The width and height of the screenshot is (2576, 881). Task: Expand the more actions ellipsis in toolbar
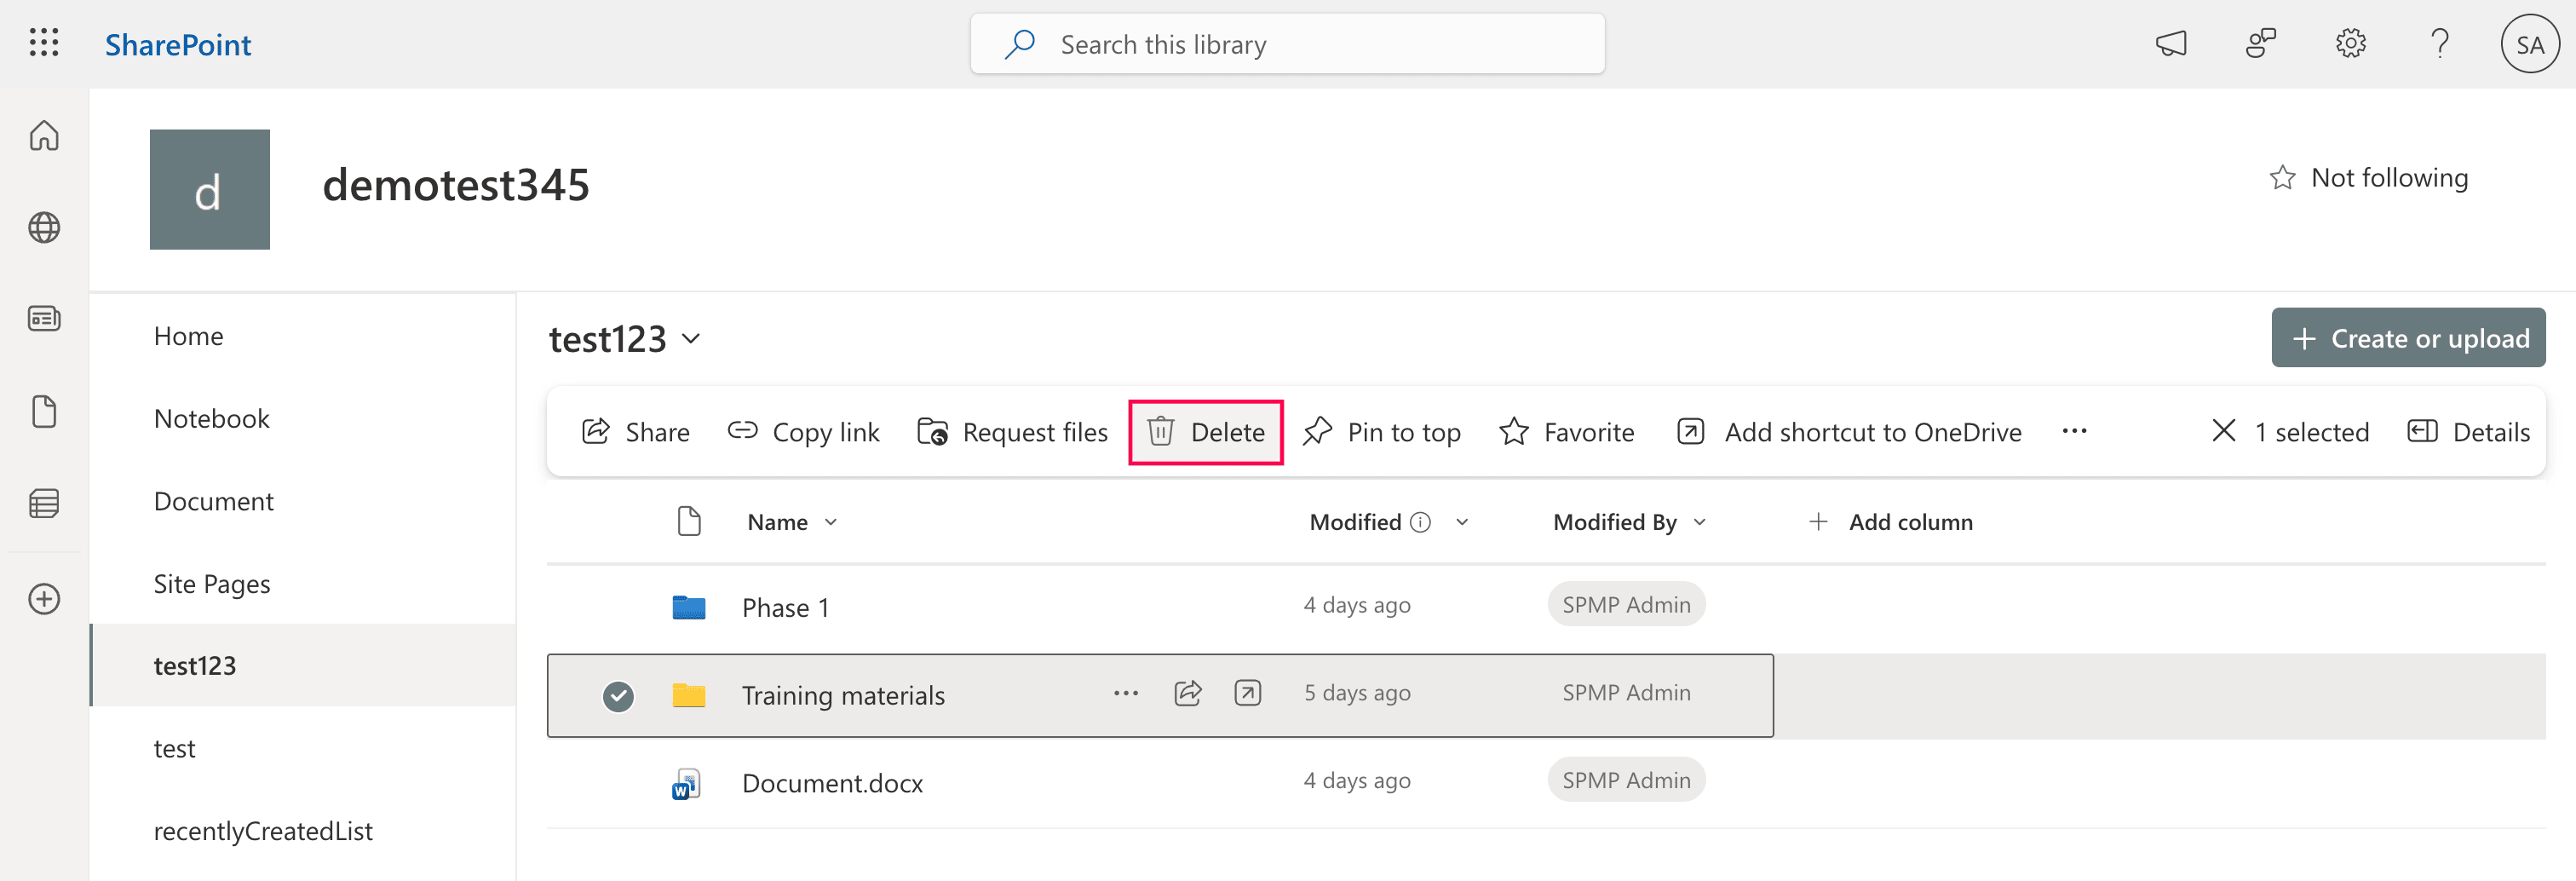click(2074, 431)
